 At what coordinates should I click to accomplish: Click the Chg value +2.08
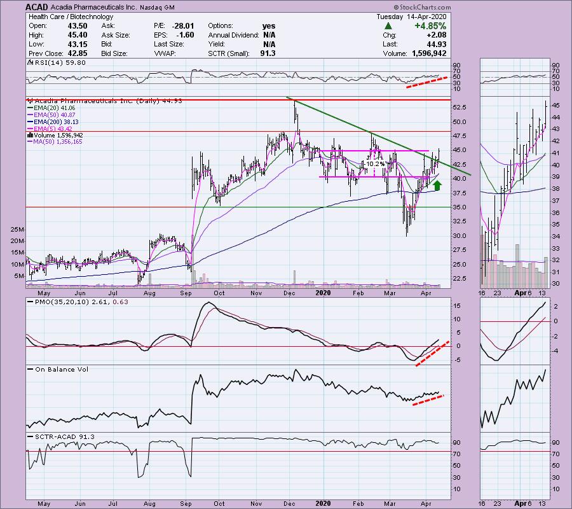click(437, 35)
